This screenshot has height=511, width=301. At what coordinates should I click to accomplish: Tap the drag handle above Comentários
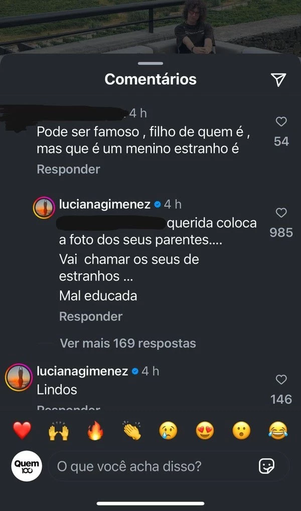click(x=150, y=63)
